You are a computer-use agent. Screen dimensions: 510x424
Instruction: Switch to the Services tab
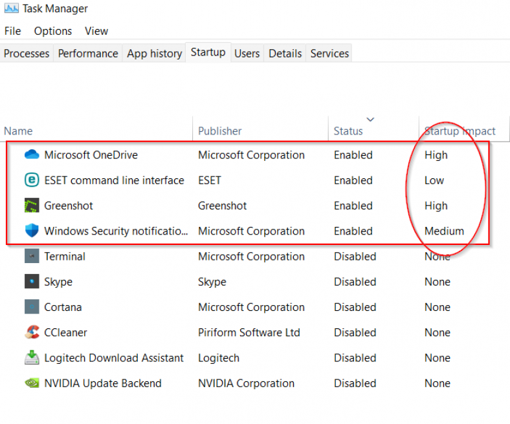(329, 53)
